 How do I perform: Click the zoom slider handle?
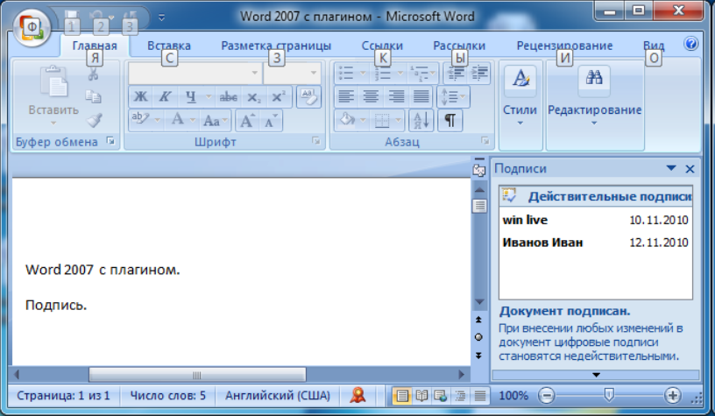pyautogui.click(x=609, y=395)
